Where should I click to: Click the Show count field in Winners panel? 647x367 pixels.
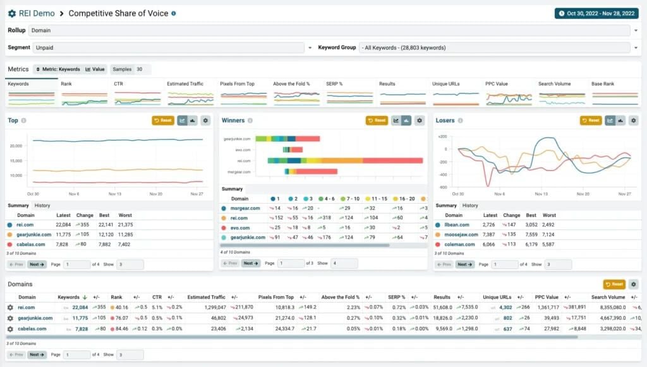(344, 263)
